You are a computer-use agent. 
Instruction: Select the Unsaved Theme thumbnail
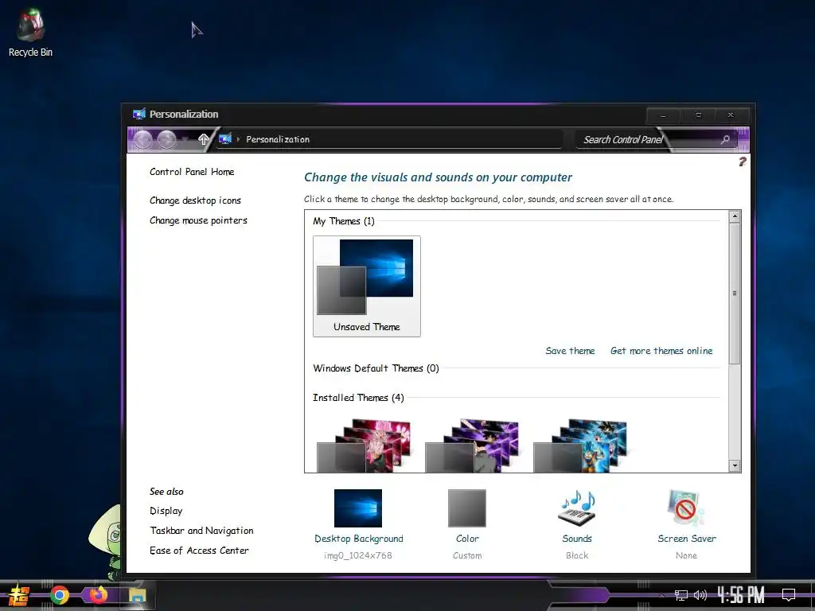pyautogui.click(x=366, y=286)
